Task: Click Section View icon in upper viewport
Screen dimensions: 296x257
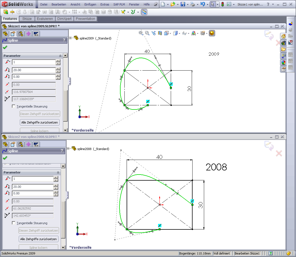Action: click(160, 33)
